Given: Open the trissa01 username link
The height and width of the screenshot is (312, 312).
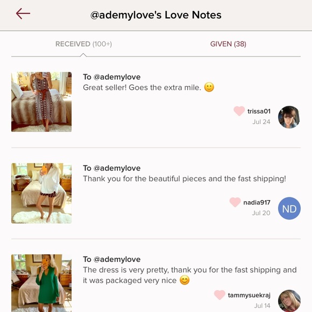Looking at the screenshot, I should (259, 111).
